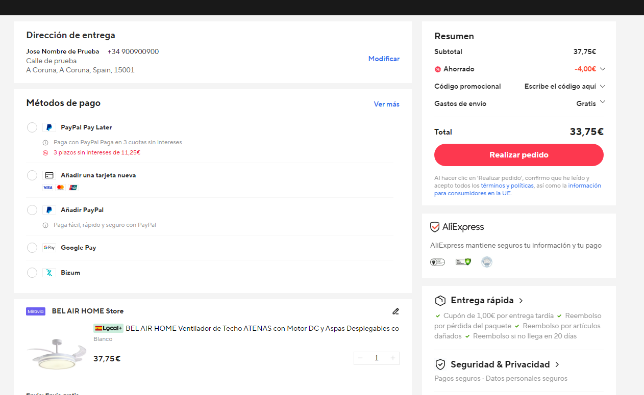The width and height of the screenshot is (644, 395).
Task: Click the 3 plazos sin intereses de 11,25€ text
Action: 97,153
